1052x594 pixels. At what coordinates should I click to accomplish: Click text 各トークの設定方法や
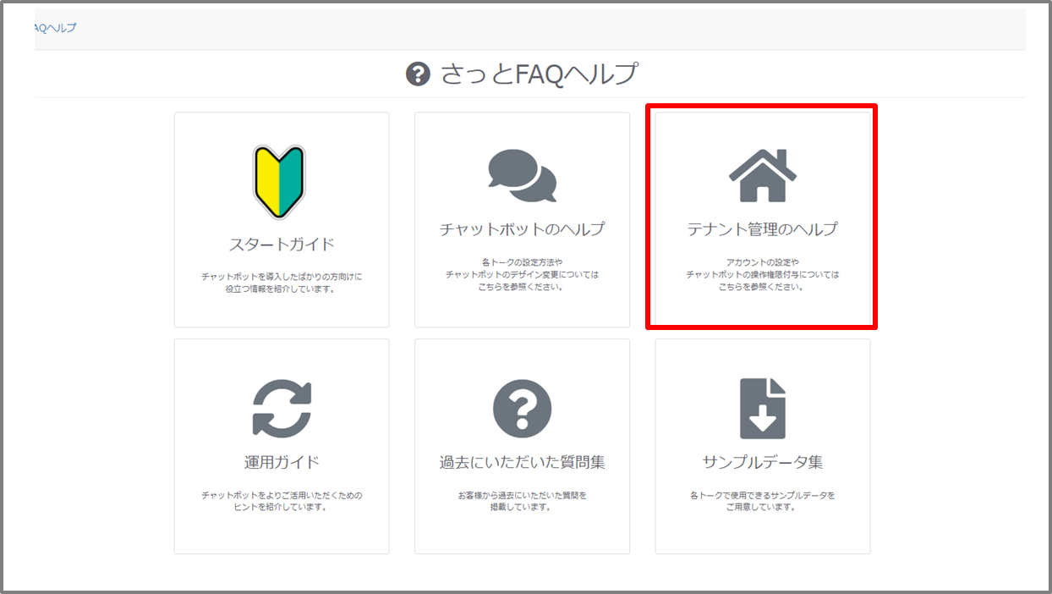point(523,262)
